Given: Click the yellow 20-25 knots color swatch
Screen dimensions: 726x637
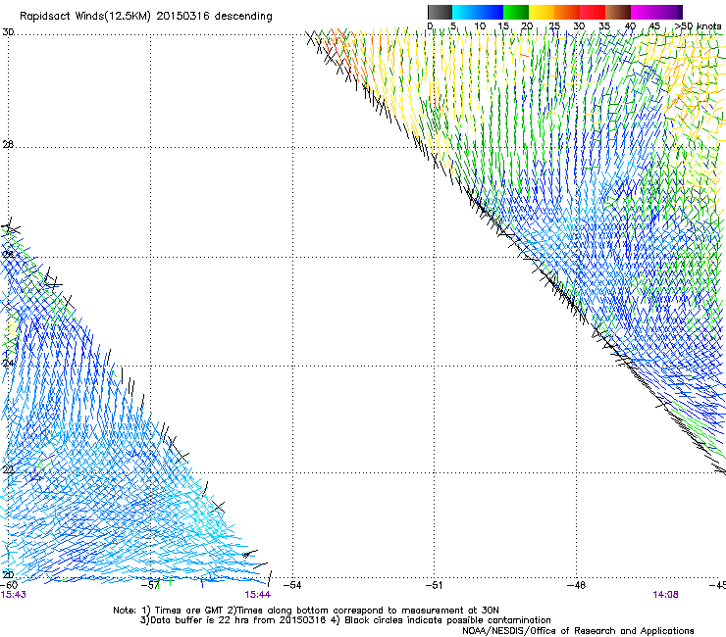Looking at the screenshot, I should coord(542,12).
